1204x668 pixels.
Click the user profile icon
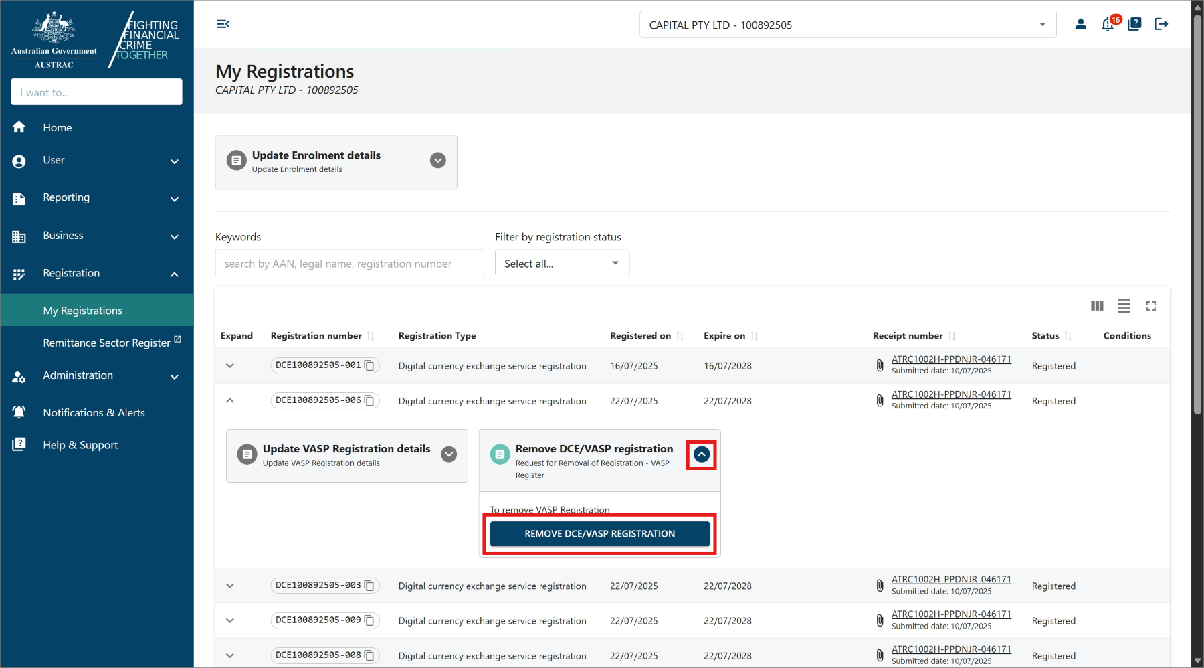click(x=1081, y=24)
